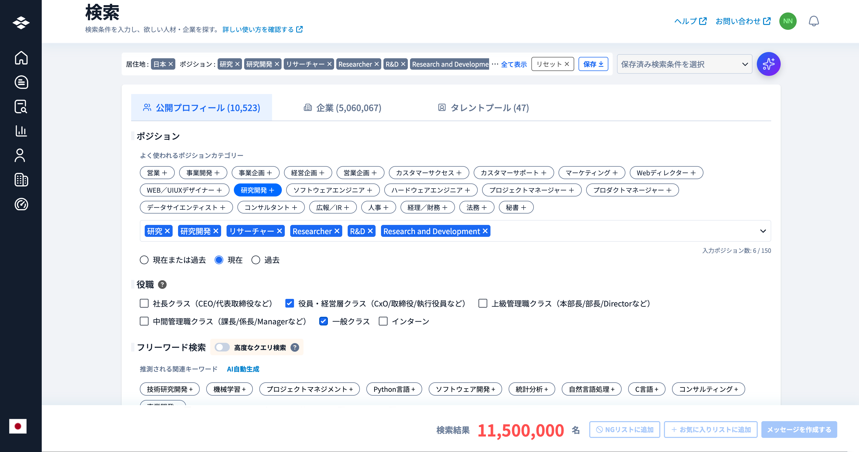Open help icon beside 高度なクエリ検索
Screen dimensions: 859x452
295,348
